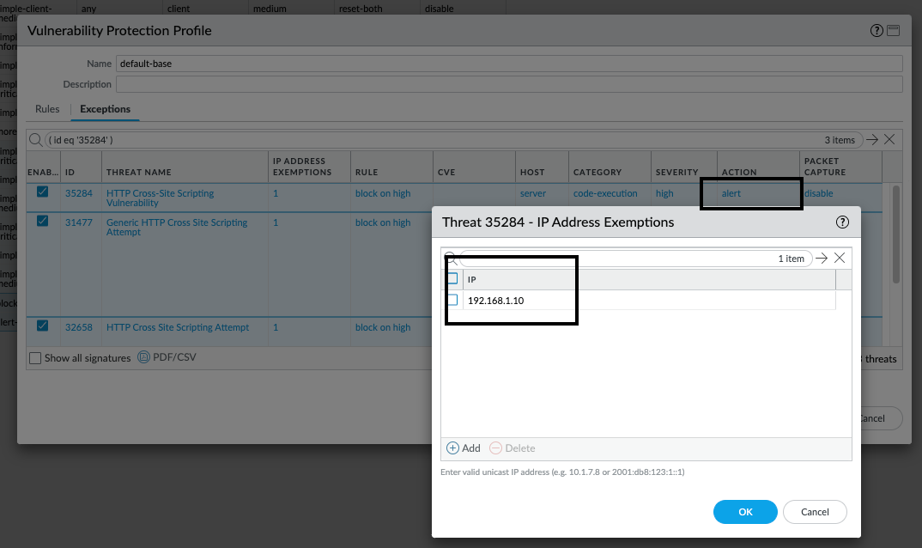Focus the Exceptions filter field

(x=453, y=140)
